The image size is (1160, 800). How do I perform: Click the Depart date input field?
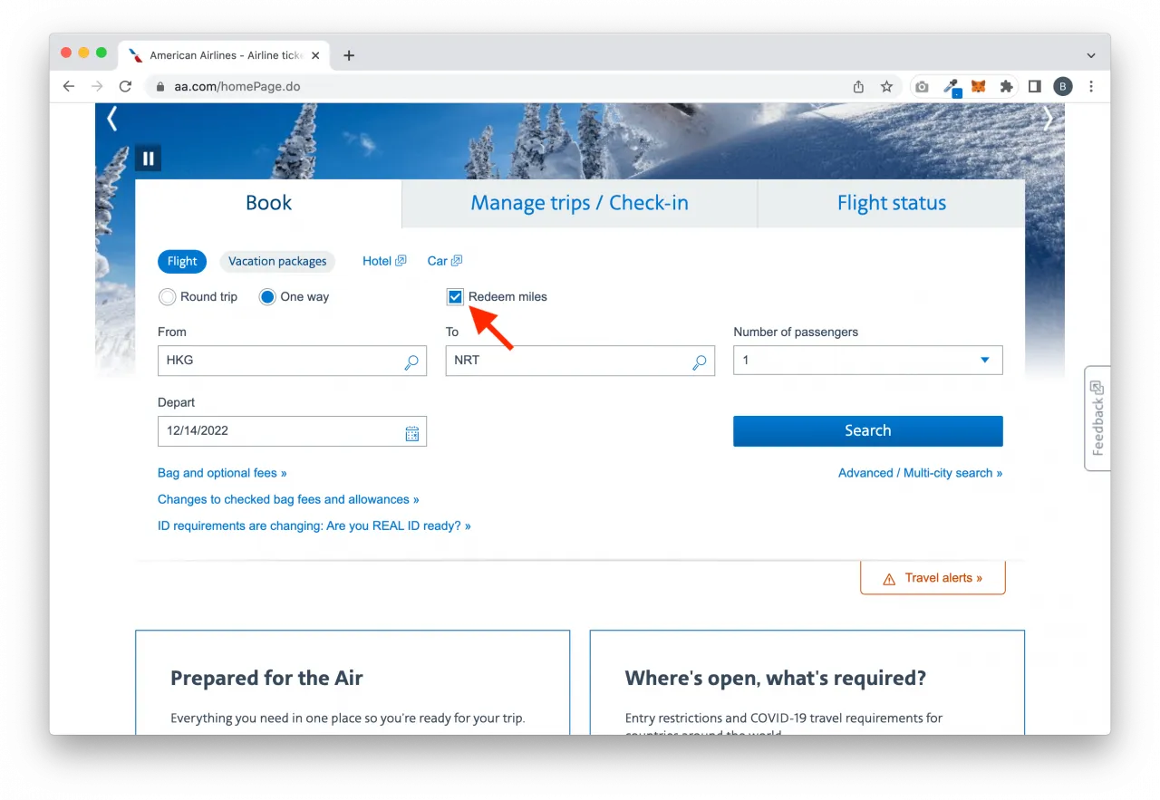292,431
